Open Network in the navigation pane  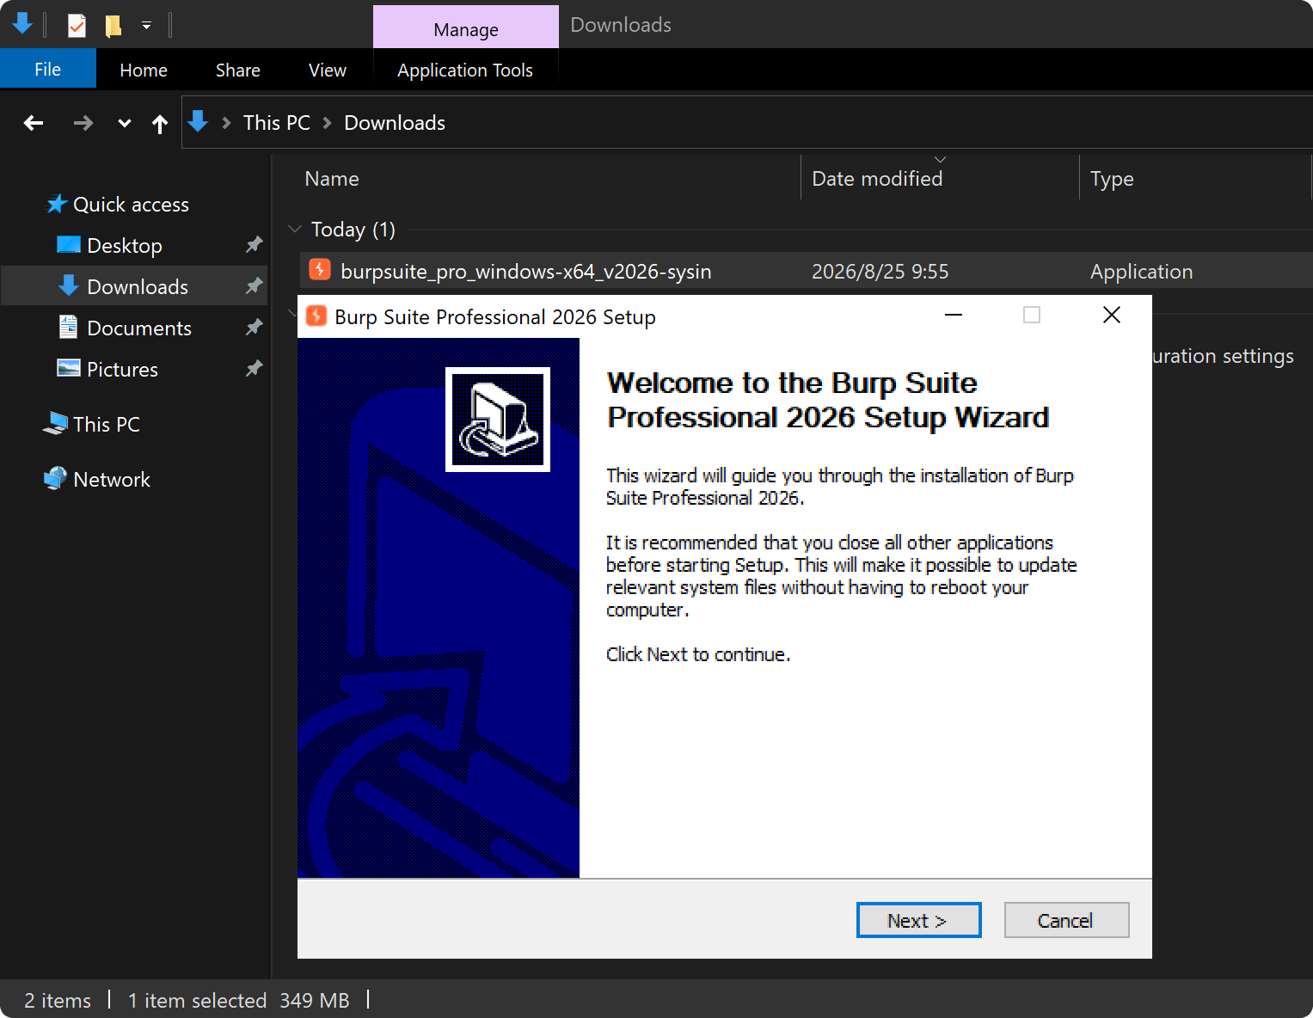pyautogui.click(x=112, y=480)
